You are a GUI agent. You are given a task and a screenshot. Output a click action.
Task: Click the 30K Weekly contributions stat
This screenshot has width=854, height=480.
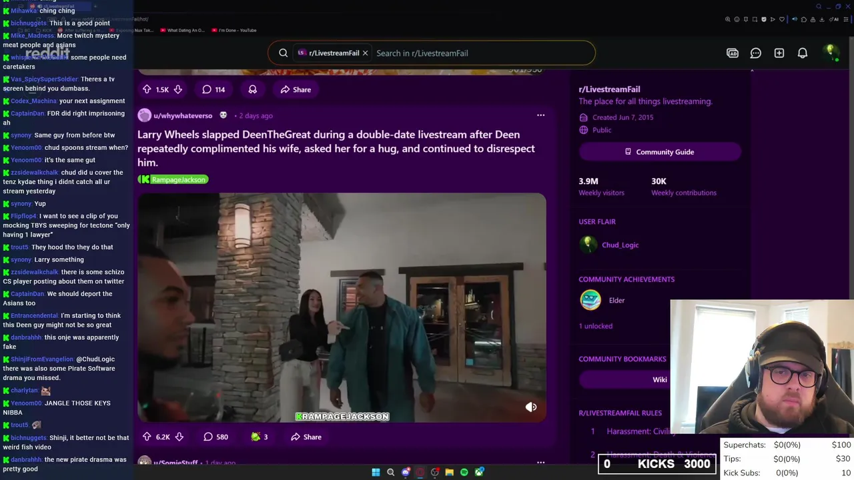[x=684, y=186]
